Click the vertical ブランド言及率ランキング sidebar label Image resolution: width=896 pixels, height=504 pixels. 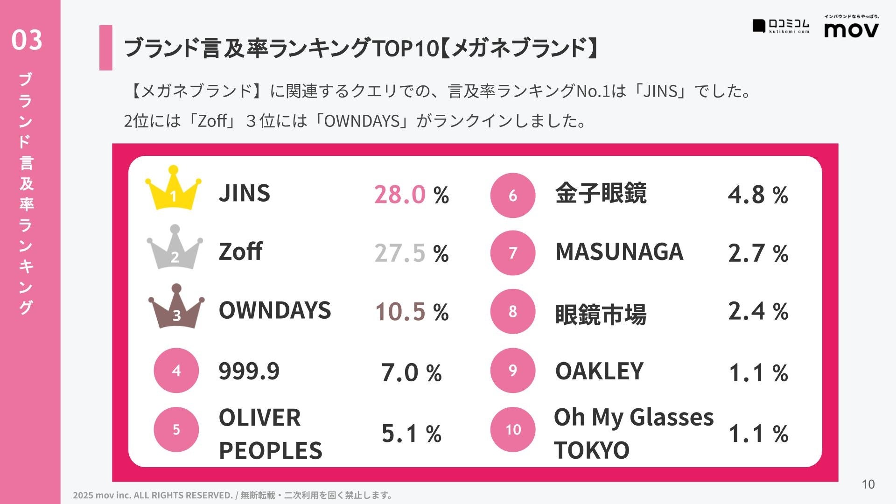click(27, 194)
